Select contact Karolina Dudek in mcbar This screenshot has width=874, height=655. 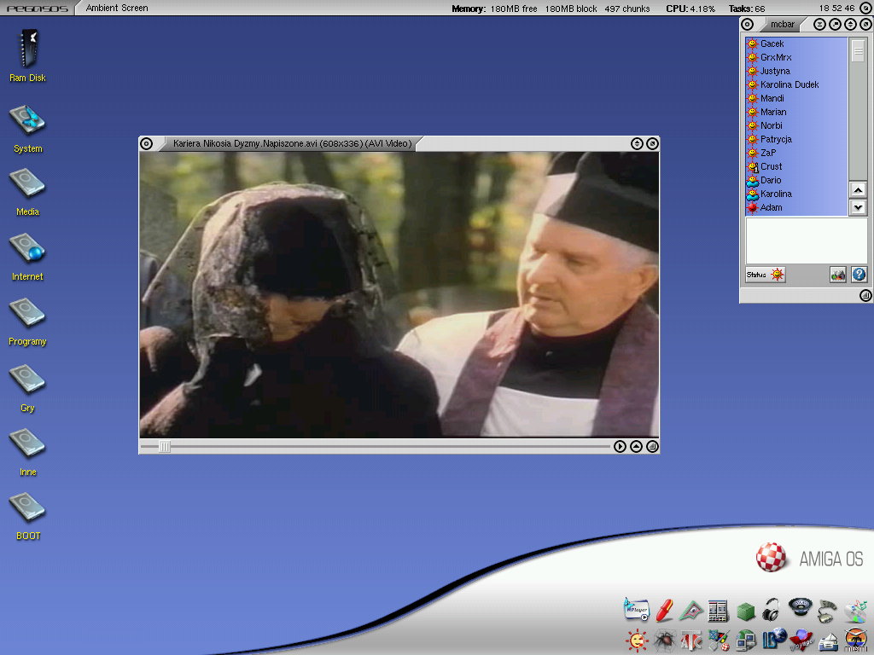[x=796, y=84]
